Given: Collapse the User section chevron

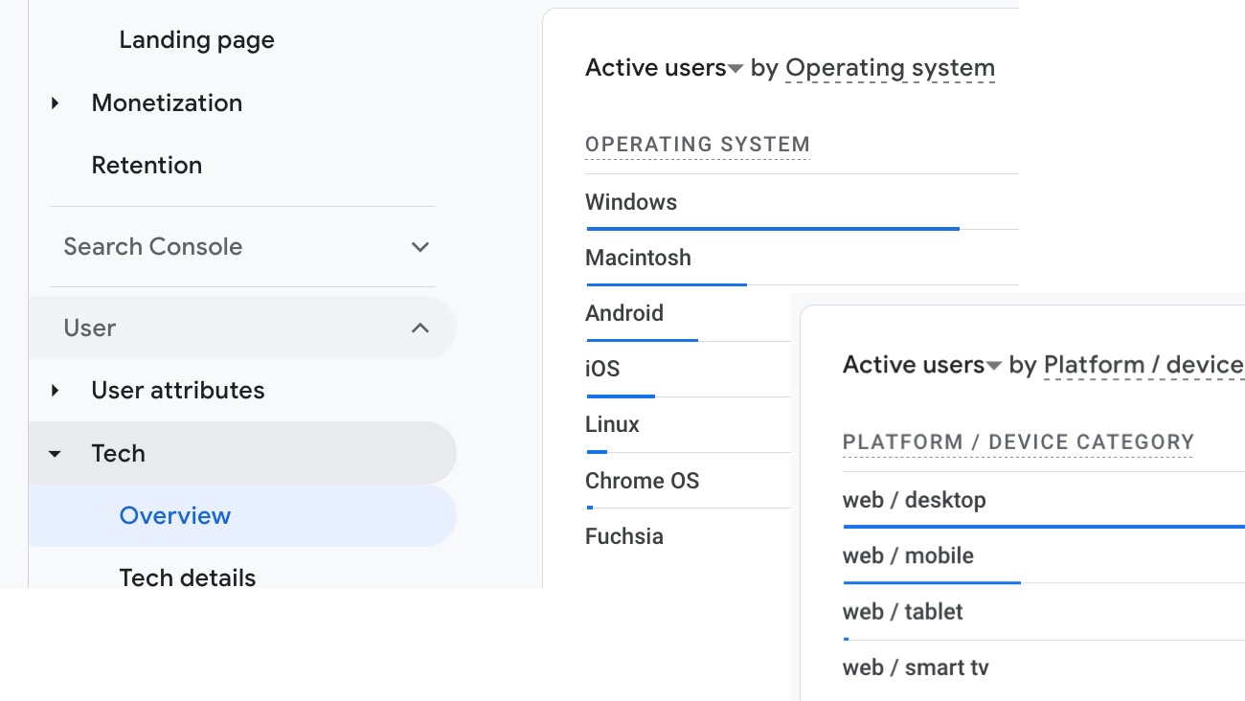Looking at the screenshot, I should click(x=419, y=328).
